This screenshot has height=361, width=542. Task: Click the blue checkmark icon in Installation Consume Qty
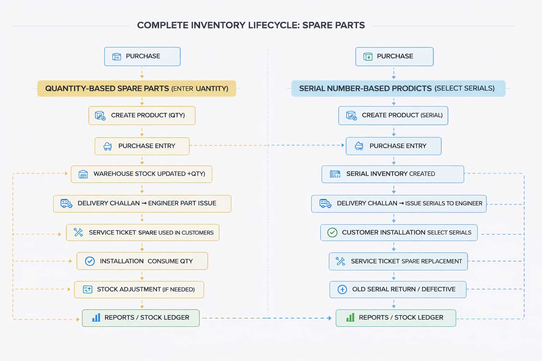coord(90,261)
